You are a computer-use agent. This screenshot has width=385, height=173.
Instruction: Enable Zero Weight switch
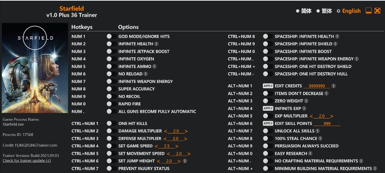click(268, 101)
